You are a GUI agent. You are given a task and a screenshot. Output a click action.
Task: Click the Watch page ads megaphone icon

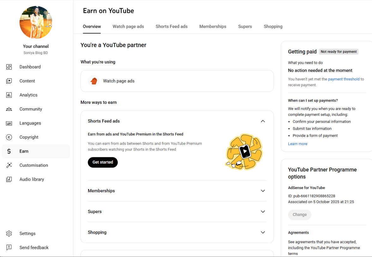pyautogui.click(x=94, y=81)
